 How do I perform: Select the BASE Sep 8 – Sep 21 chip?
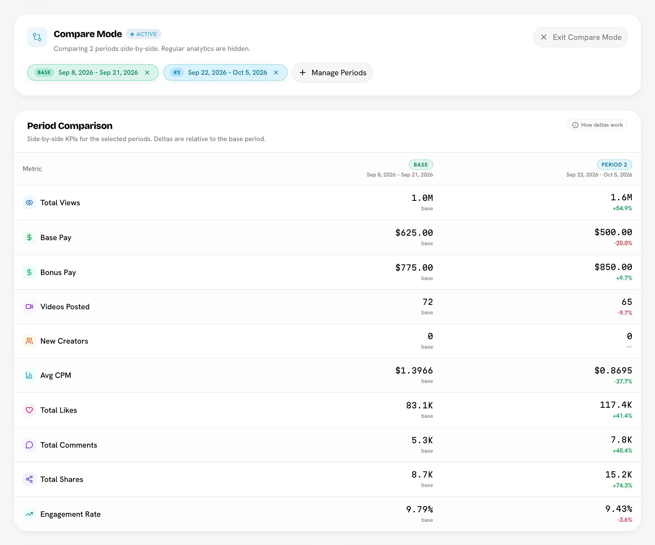pyautogui.click(x=93, y=72)
